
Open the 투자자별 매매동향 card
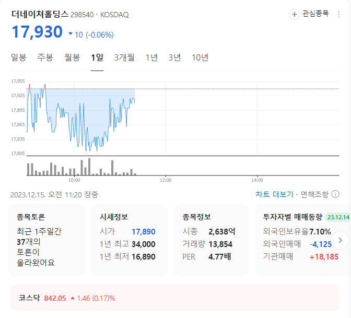pyautogui.click(x=302, y=240)
